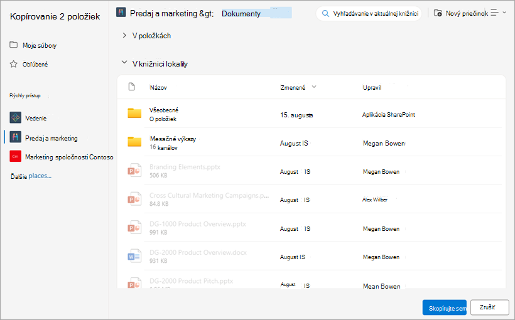Click the Dokumenty breadcrumb
The width and height of the screenshot is (515, 320).
click(x=241, y=14)
